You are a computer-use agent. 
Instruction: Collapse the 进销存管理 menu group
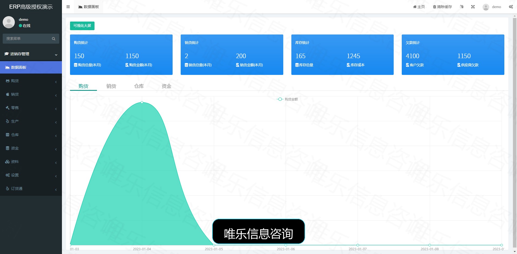pyautogui.click(x=56, y=55)
